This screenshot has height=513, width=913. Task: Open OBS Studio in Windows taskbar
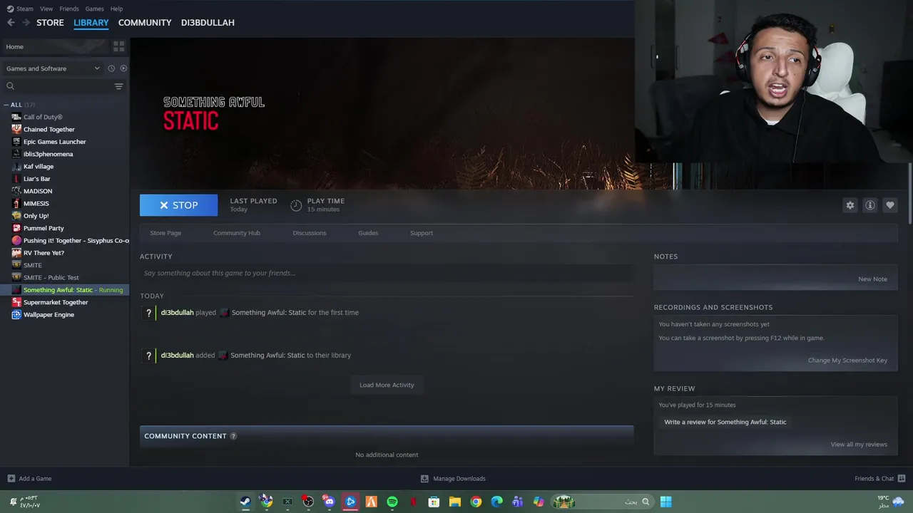click(x=308, y=502)
